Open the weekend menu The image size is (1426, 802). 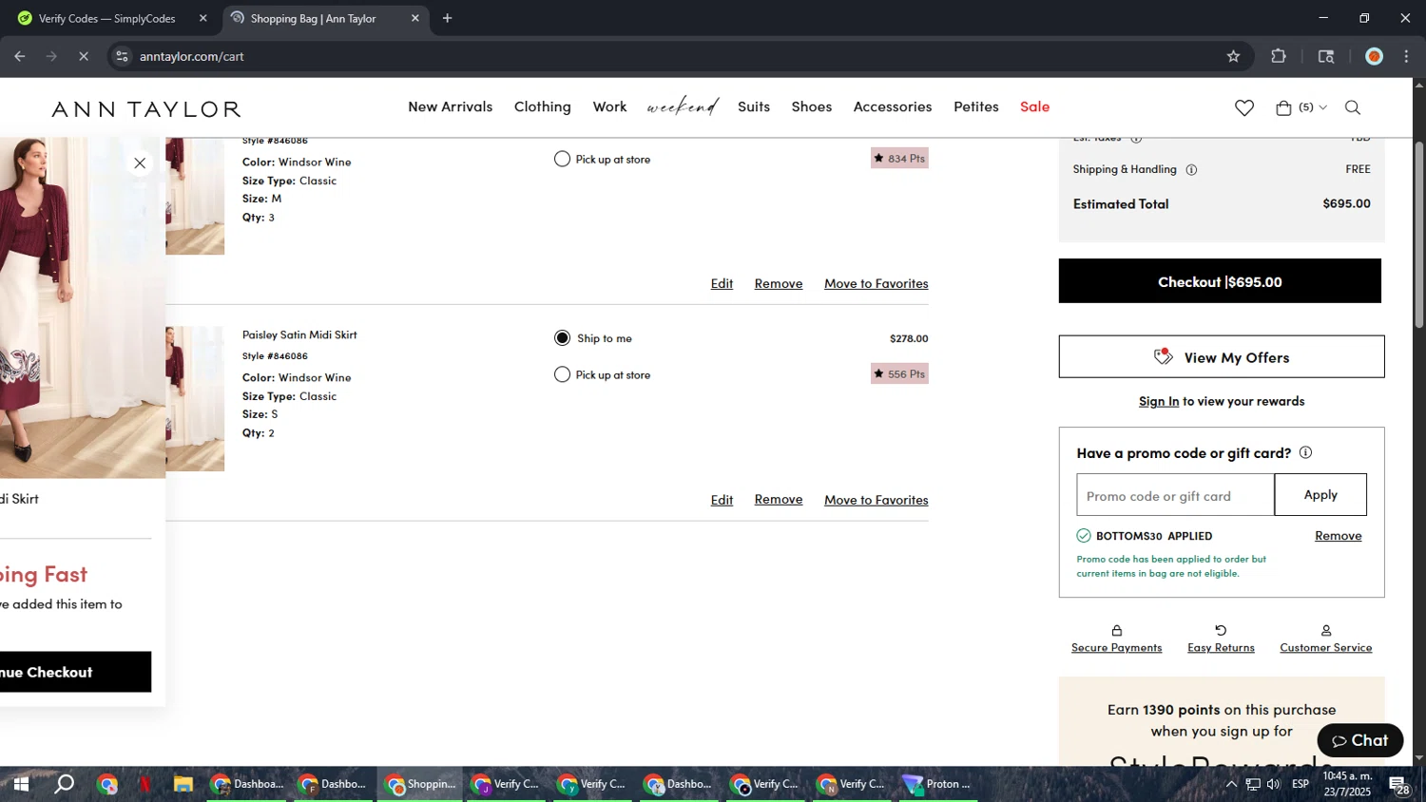click(683, 106)
